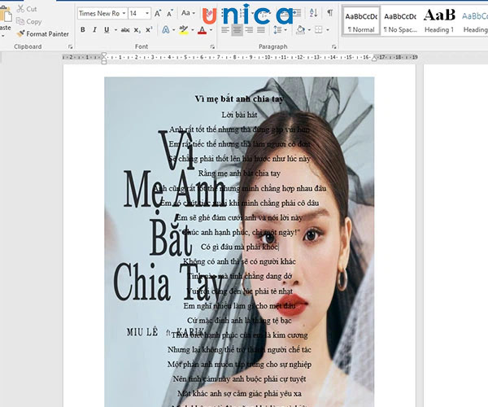Image resolution: width=488 pixels, height=407 pixels.
Task: Open the Times New Roman font name dropdown
Action: coord(124,13)
